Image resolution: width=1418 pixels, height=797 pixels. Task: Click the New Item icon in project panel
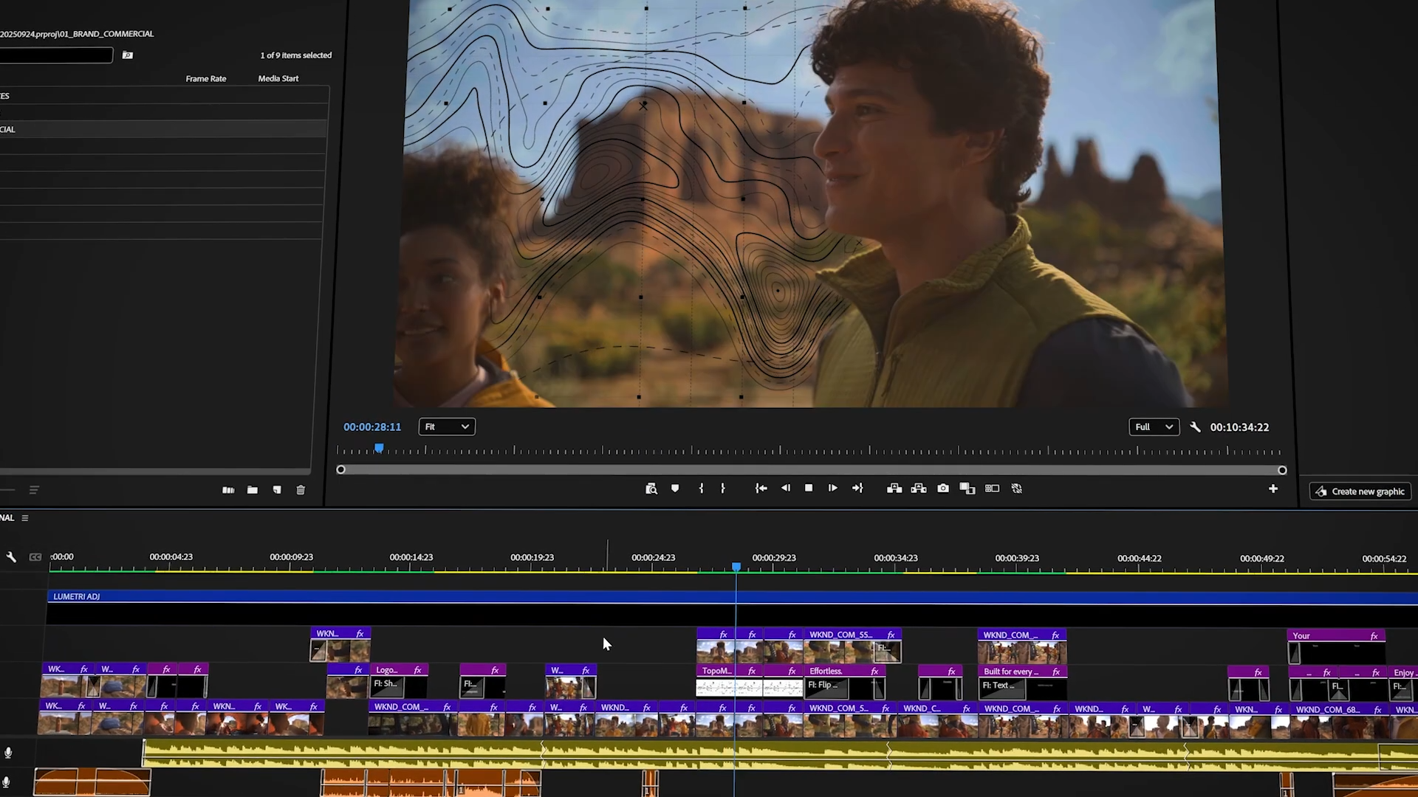(277, 490)
